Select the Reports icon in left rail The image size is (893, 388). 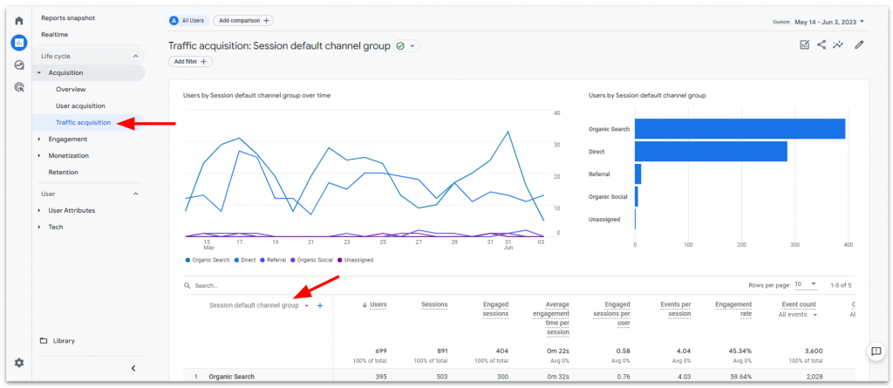(x=19, y=42)
